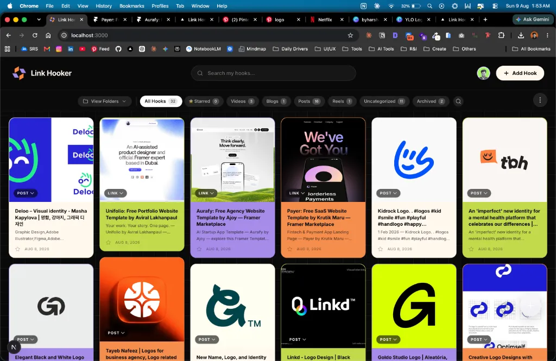Open the History menu

click(x=104, y=5)
